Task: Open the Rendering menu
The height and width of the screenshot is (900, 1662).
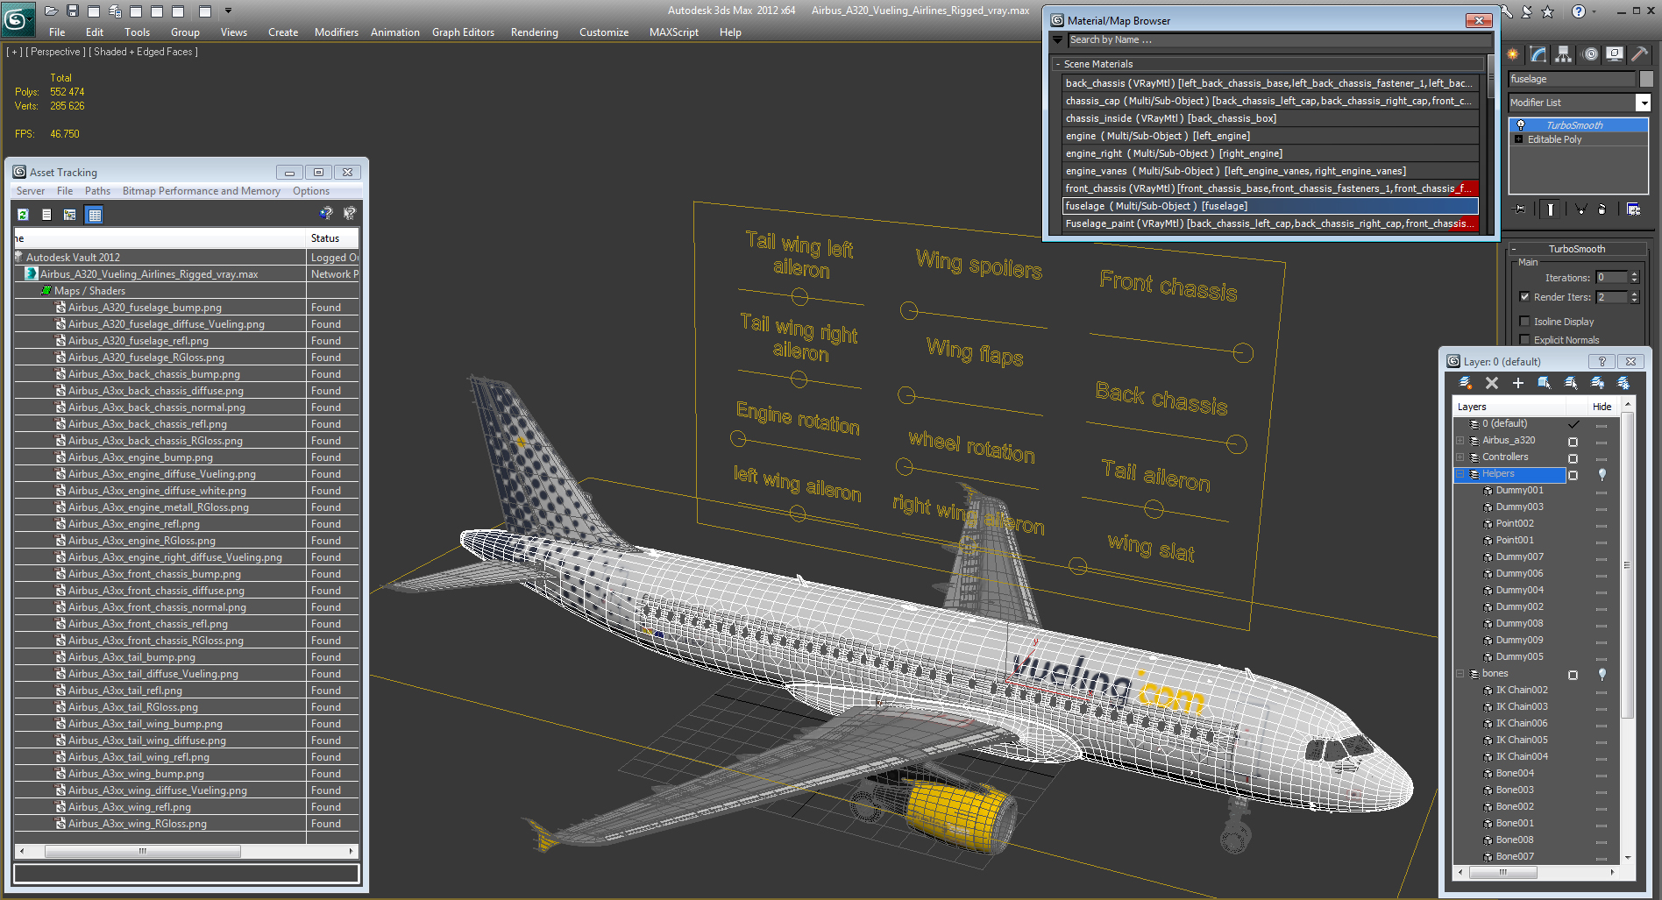Action: pos(534,32)
